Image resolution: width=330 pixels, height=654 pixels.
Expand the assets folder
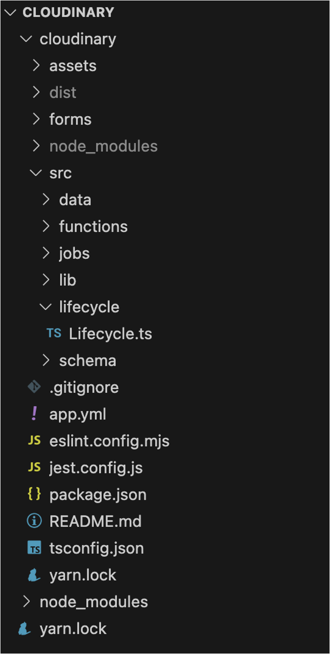[x=72, y=65]
